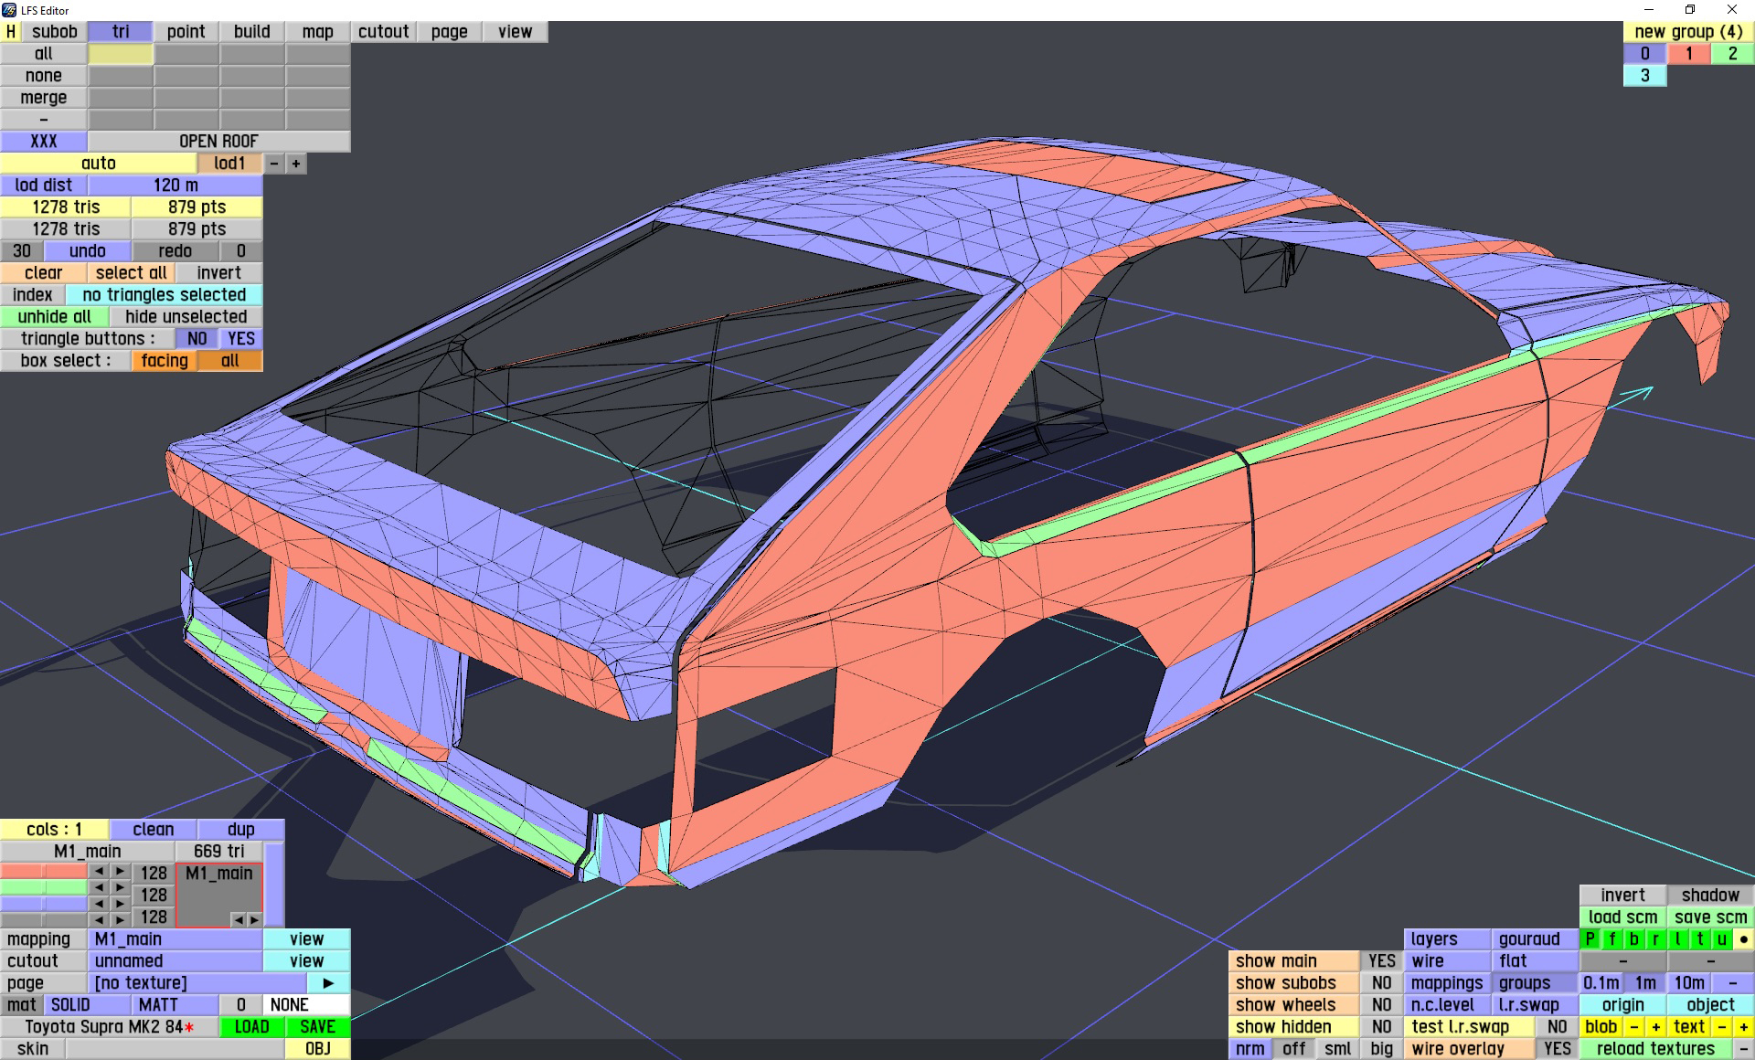Click the black dot view button
The width and height of the screenshot is (1755, 1060).
[1743, 938]
